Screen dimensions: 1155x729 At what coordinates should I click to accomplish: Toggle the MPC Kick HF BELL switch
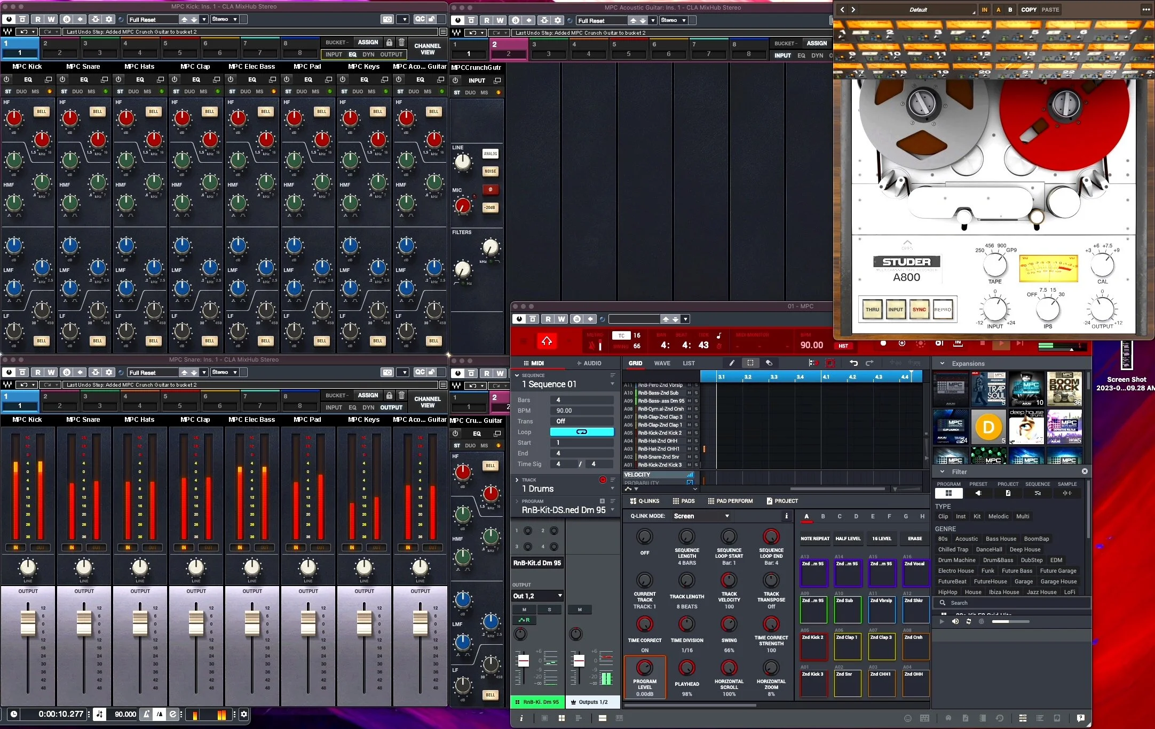click(x=42, y=111)
